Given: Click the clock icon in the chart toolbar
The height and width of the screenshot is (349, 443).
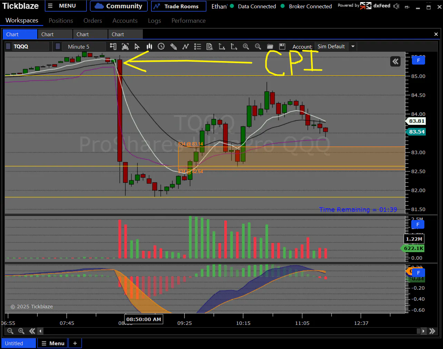Looking at the screenshot, I should [161, 46].
